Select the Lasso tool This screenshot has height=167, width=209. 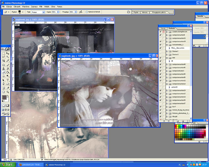(3, 57)
